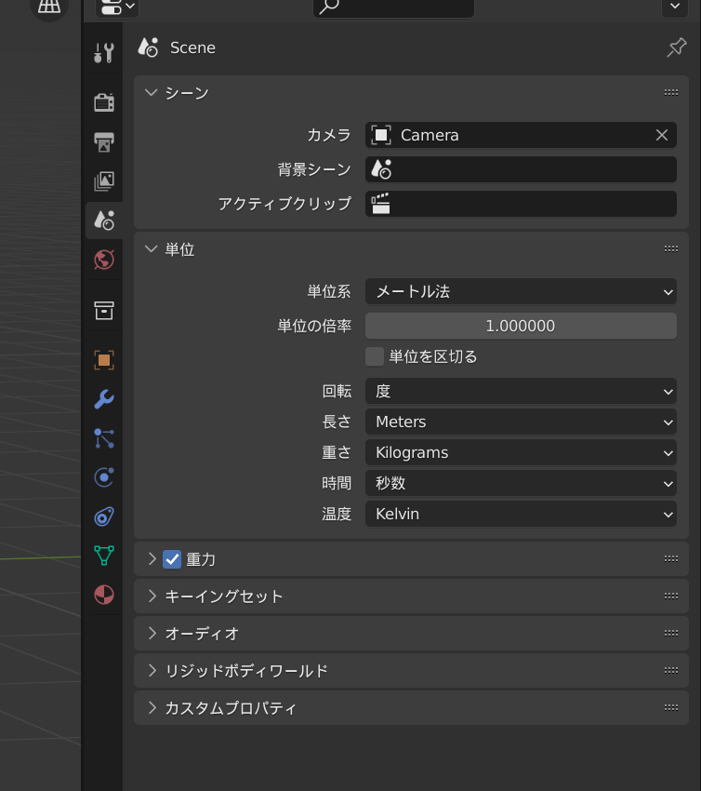Click the camera object icon in カメラ field
The image size is (701, 791).
point(381,135)
